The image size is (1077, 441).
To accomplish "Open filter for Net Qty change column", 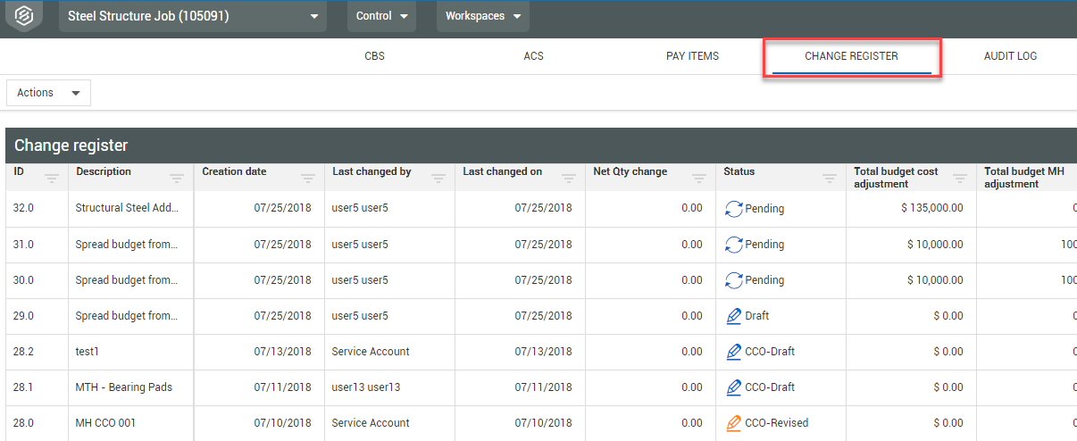I will click(x=699, y=179).
